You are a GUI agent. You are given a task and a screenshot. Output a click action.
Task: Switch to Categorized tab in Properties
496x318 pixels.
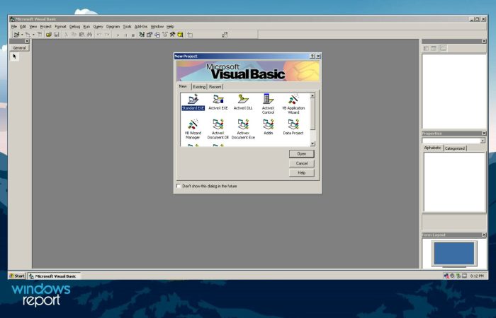pyautogui.click(x=455, y=148)
